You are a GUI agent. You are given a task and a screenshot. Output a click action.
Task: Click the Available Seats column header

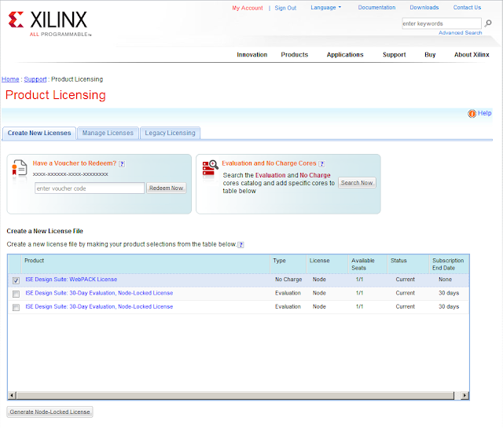click(368, 264)
